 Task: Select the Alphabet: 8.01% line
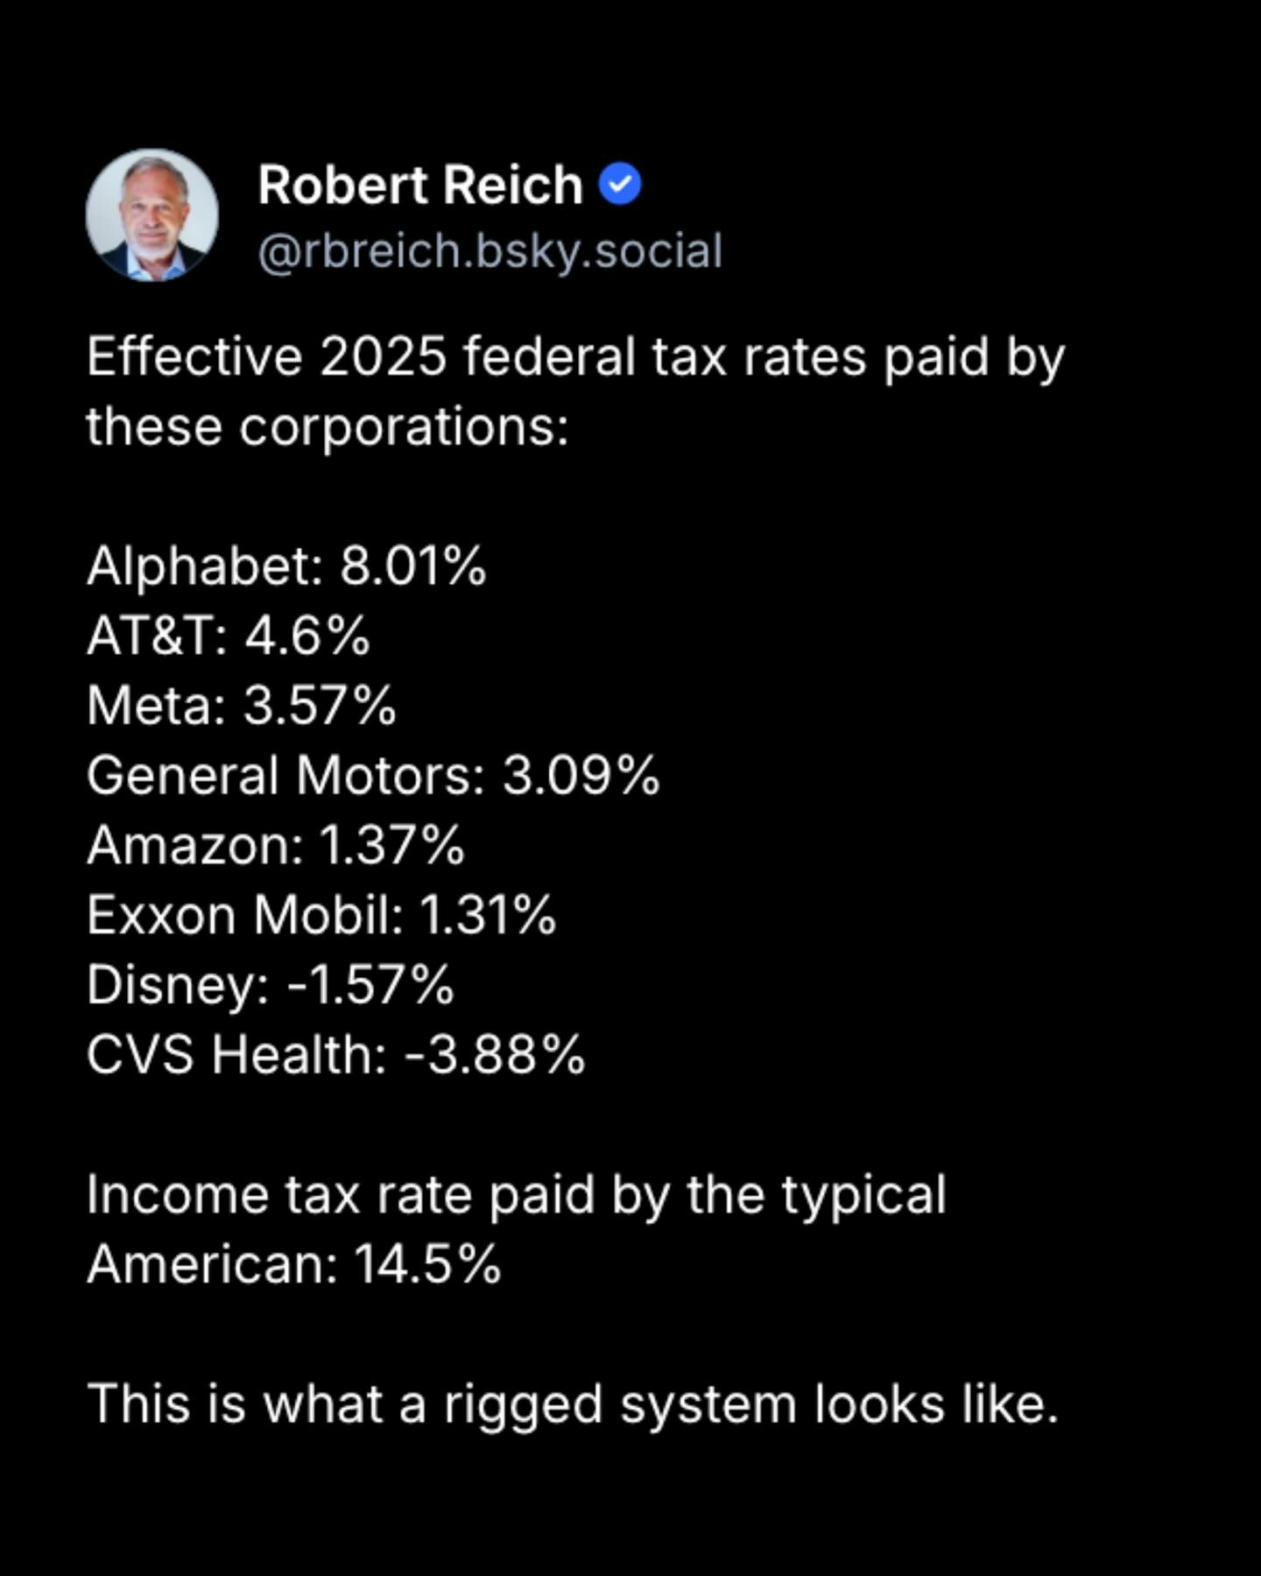tap(286, 566)
